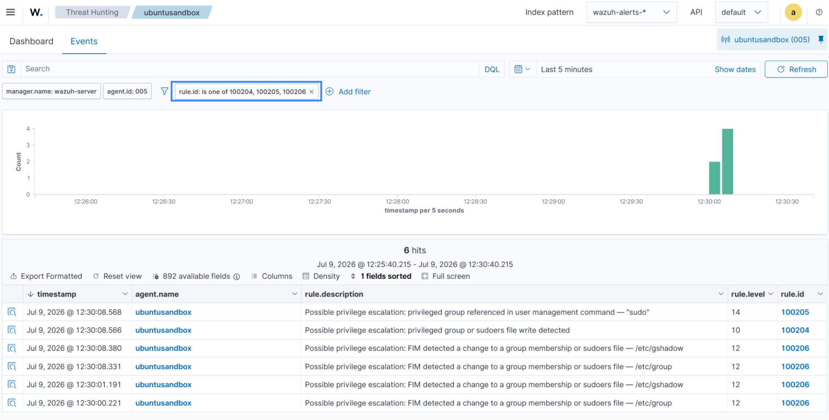The width and height of the screenshot is (829, 420).
Task: Open the help icon in top bar
Action: (819, 12)
